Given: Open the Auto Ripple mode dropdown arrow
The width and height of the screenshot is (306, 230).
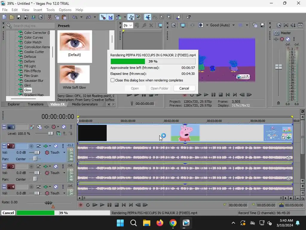Looking at the screenshot, I should (125, 17).
